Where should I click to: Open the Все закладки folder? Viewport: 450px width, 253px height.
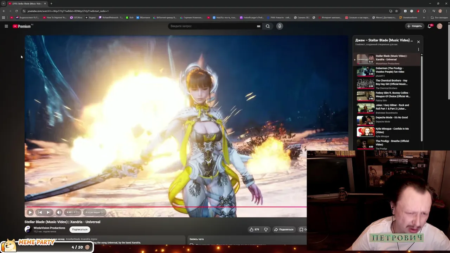[x=439, y=18]
